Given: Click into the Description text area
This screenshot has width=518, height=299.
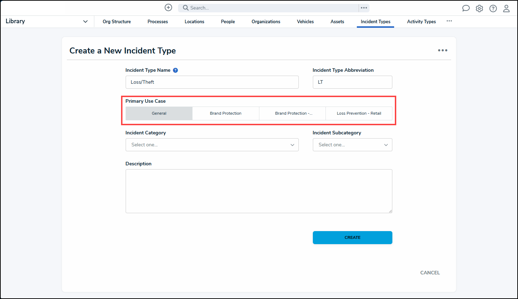Looking at the screenshot, I should click(259, 191).
